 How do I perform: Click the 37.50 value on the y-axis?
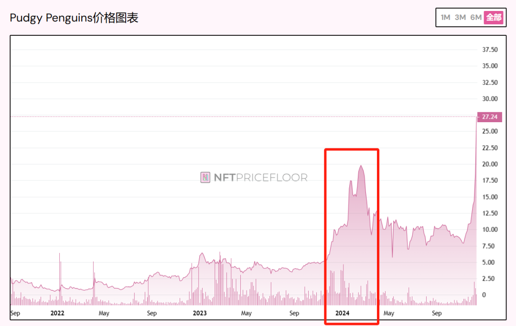click(489, 49)
